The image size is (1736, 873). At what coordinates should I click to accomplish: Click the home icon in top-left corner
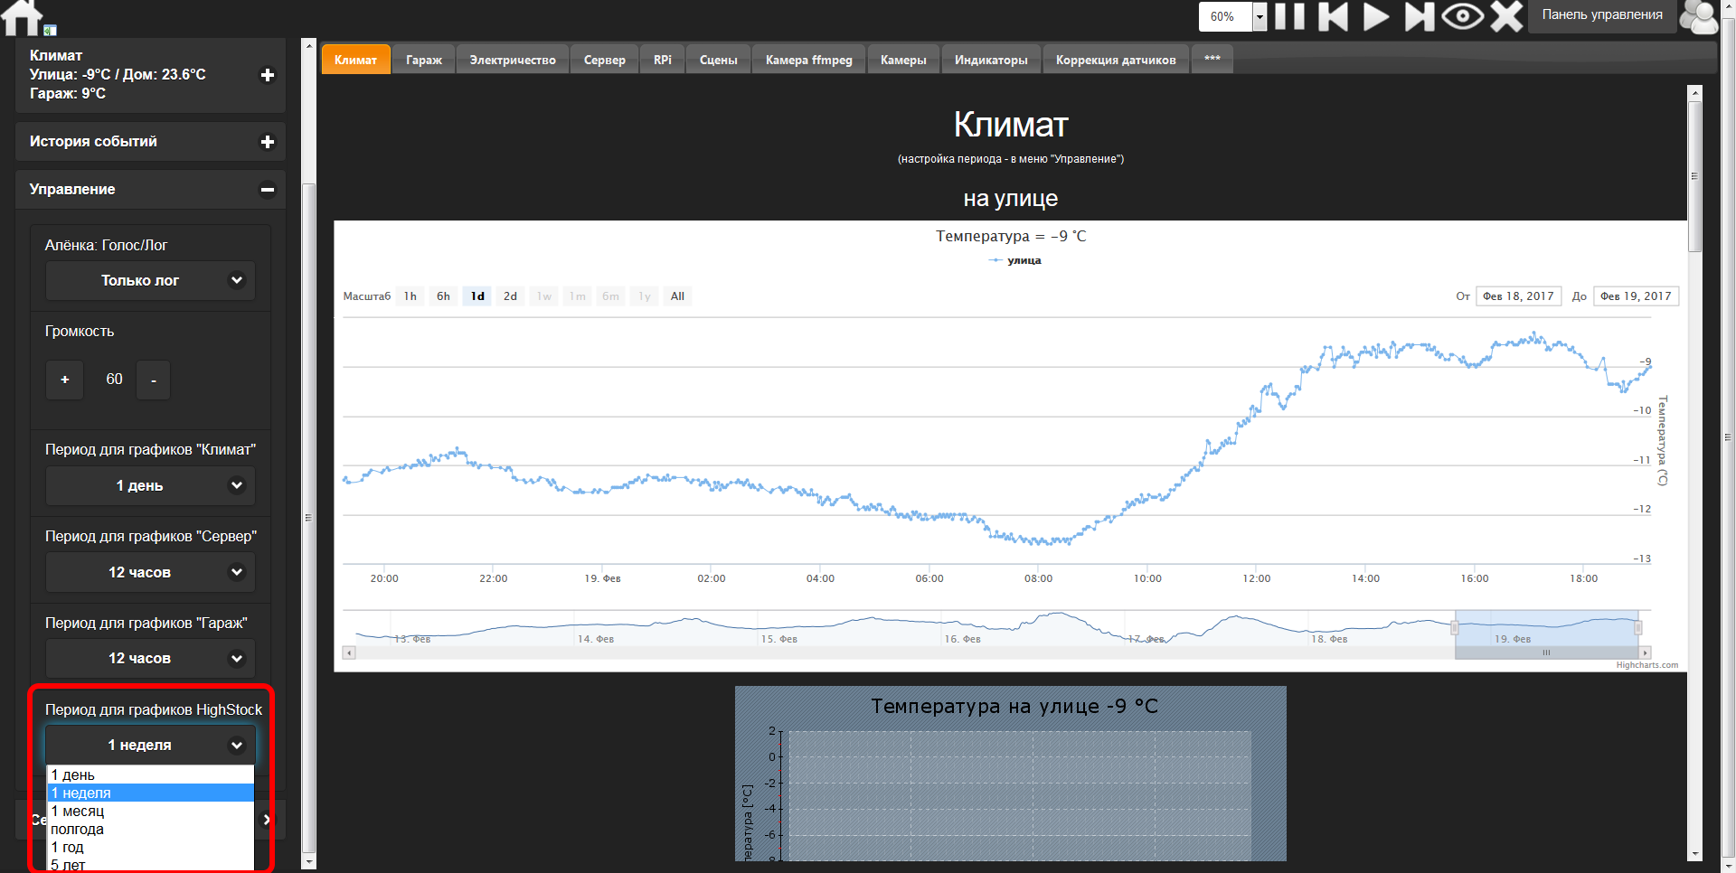[23, 17]
